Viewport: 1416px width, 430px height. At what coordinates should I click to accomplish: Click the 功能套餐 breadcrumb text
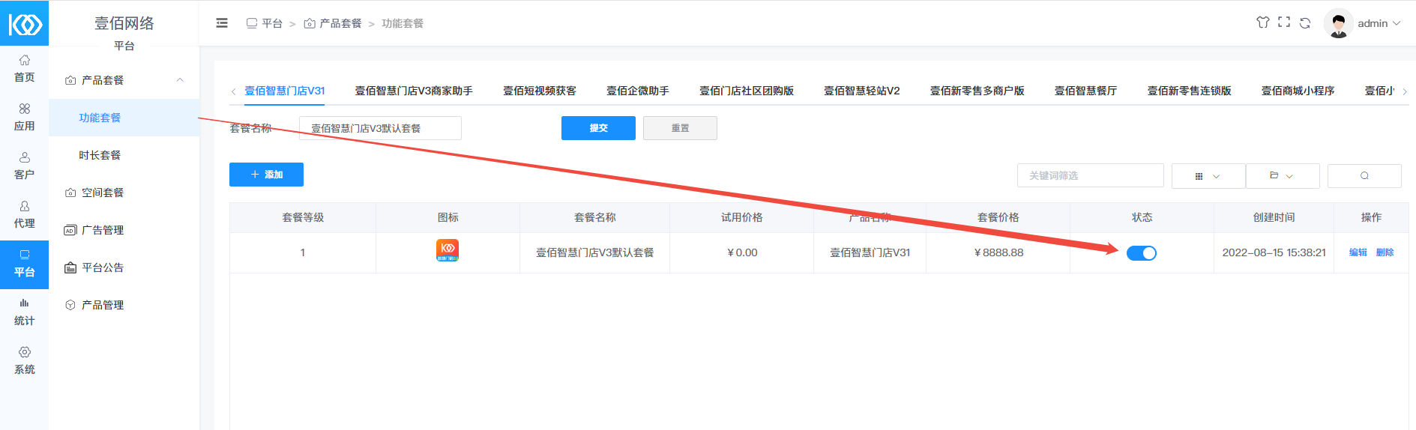[403, 23]
